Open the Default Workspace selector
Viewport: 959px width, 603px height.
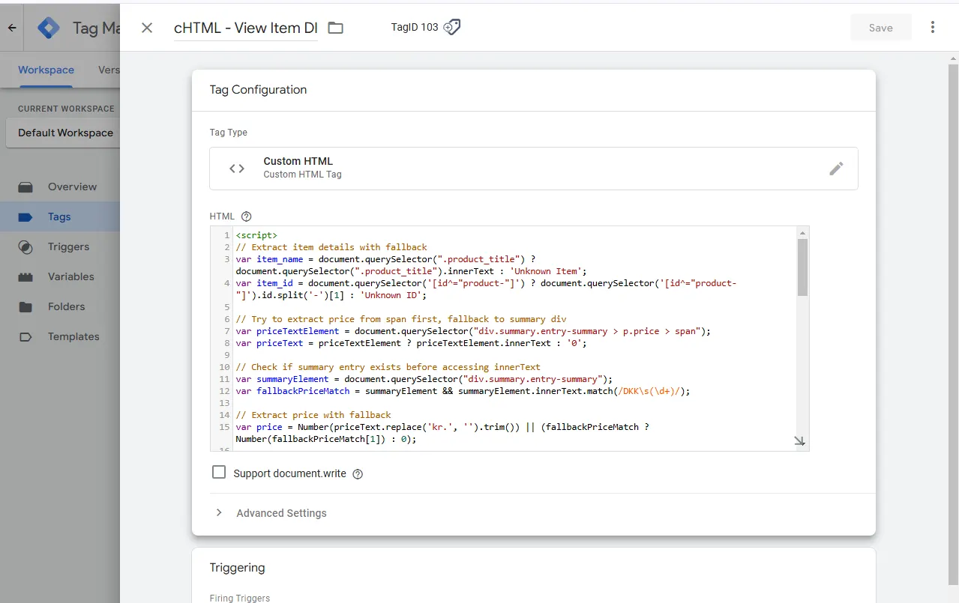point(63,133)
